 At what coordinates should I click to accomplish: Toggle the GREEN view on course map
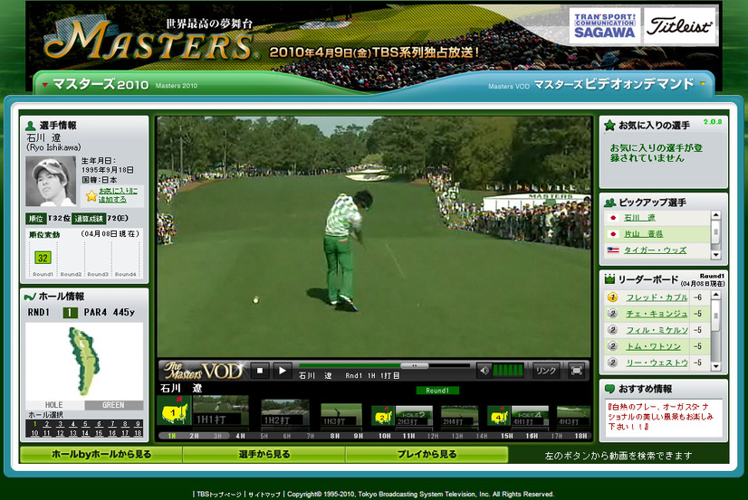pos(113,405)
